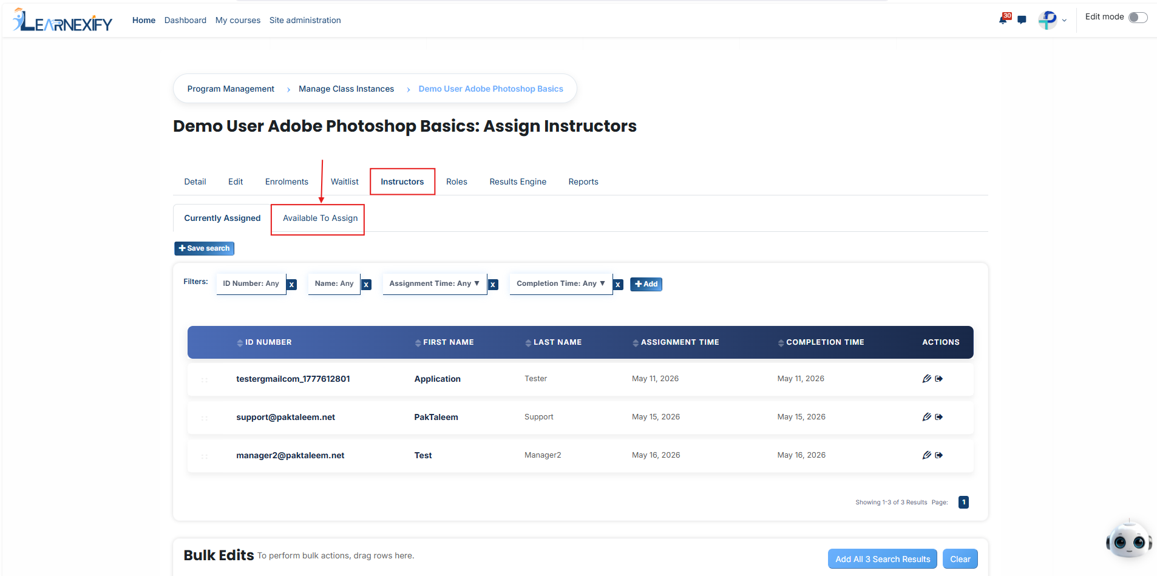The width and height of the screenshot is (1157, 576).
Task: Select the Currently Assigned tab
Action: point(222,219)
